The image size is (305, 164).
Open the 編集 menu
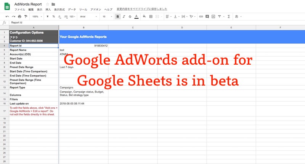(x=31, y=10)
